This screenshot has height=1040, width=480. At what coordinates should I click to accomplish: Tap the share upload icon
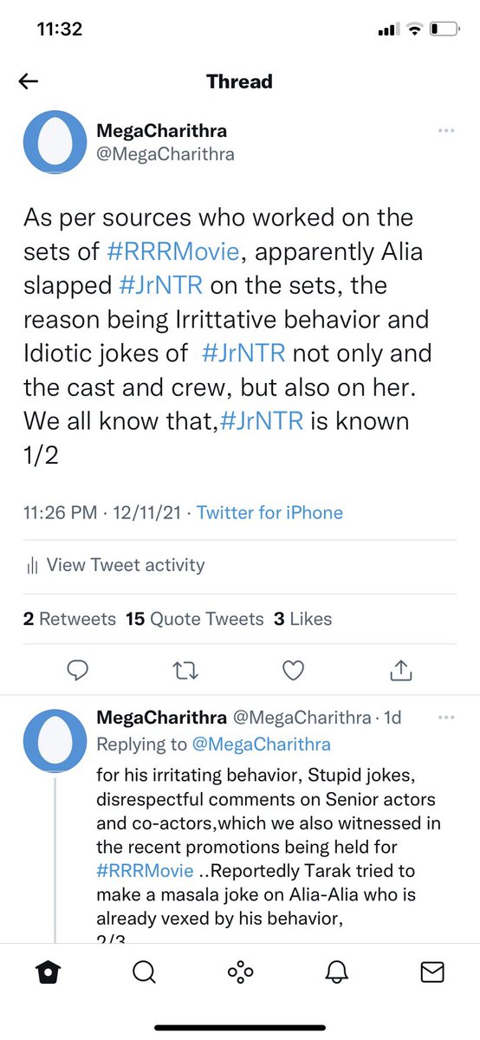402,668
